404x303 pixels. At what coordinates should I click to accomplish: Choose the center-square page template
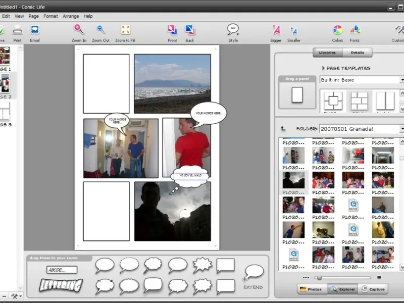(x=333, y=100)
